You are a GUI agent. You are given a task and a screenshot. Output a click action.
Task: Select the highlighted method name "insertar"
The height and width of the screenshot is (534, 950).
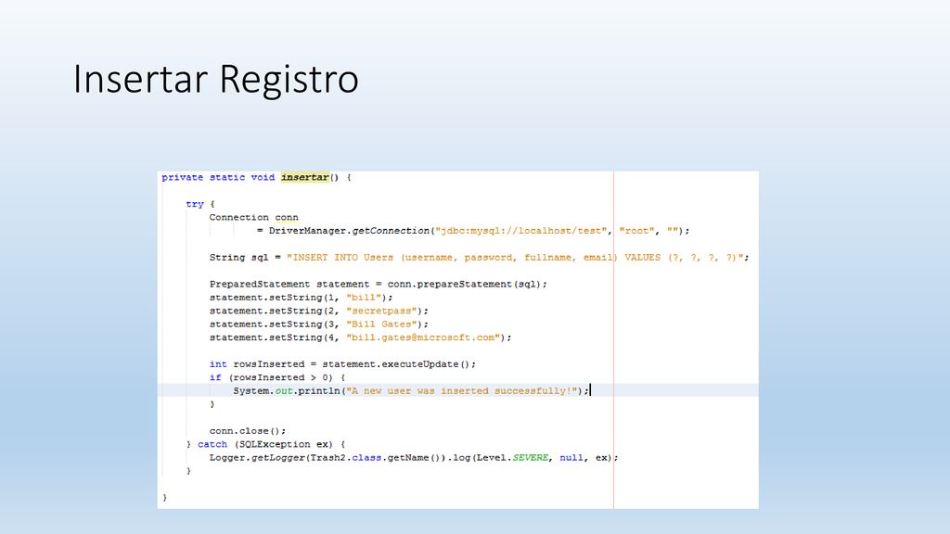click(304, 177)
